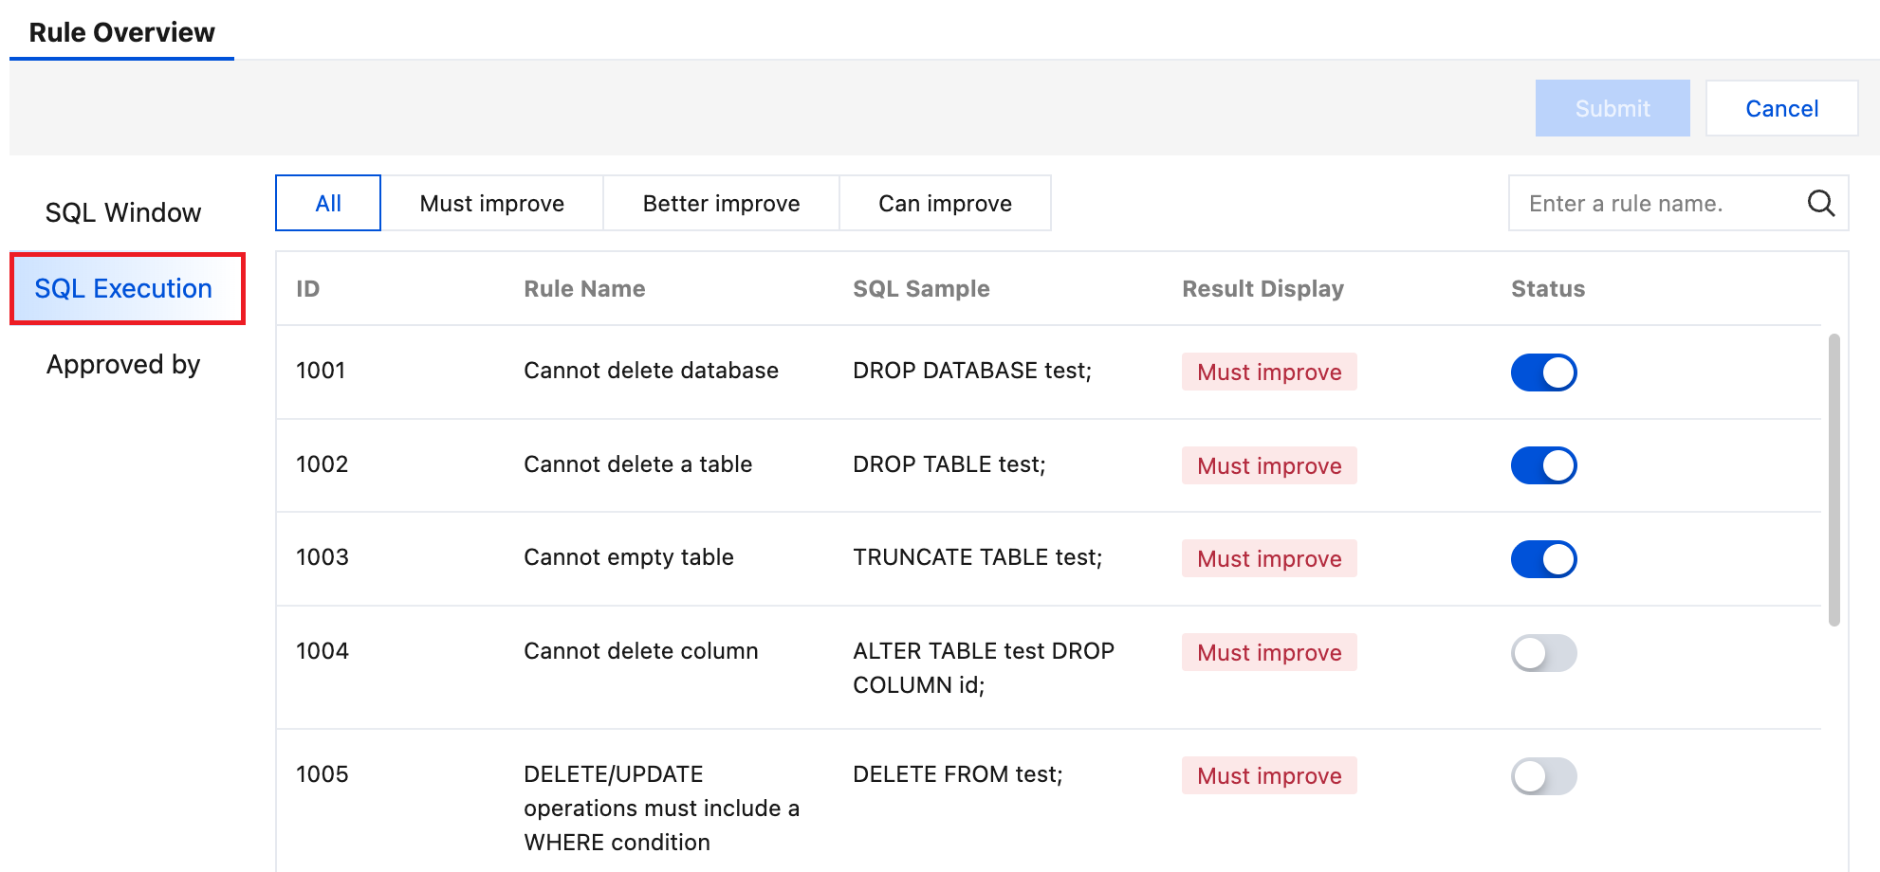Click the rule list vertical scrollbar

[1834, 479]
